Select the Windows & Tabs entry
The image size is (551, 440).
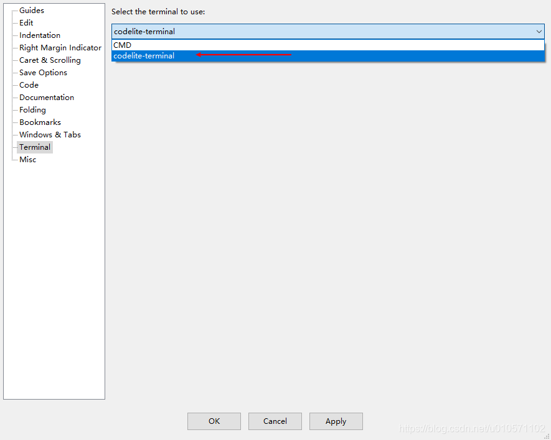click(x=49, y=134)
